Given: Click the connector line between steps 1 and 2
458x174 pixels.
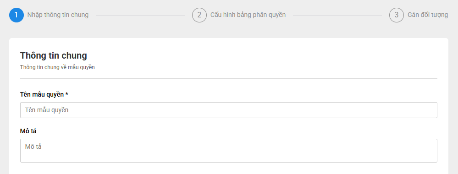Looking at the screenshot, I should pyautogui.click(x=140, y=15).
